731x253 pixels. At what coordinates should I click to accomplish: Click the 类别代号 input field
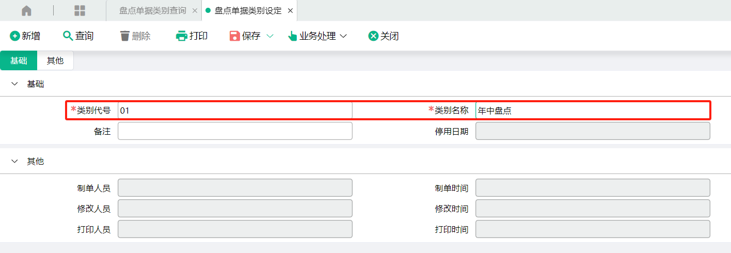(235, 110)
